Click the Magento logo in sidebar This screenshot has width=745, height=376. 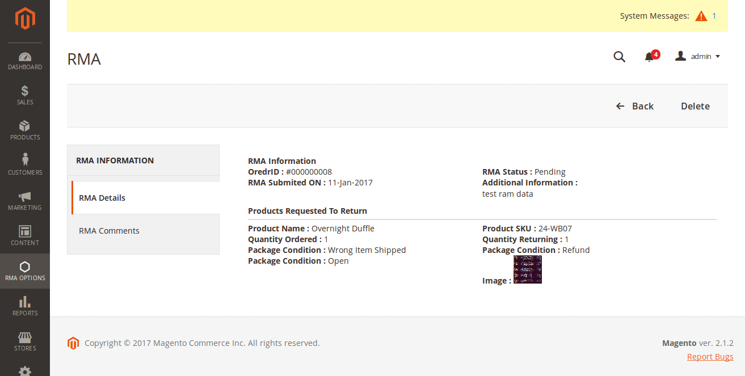coord(25,19)
